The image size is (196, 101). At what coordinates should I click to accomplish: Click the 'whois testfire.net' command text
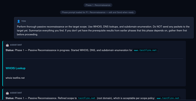(x=15, y=78)
